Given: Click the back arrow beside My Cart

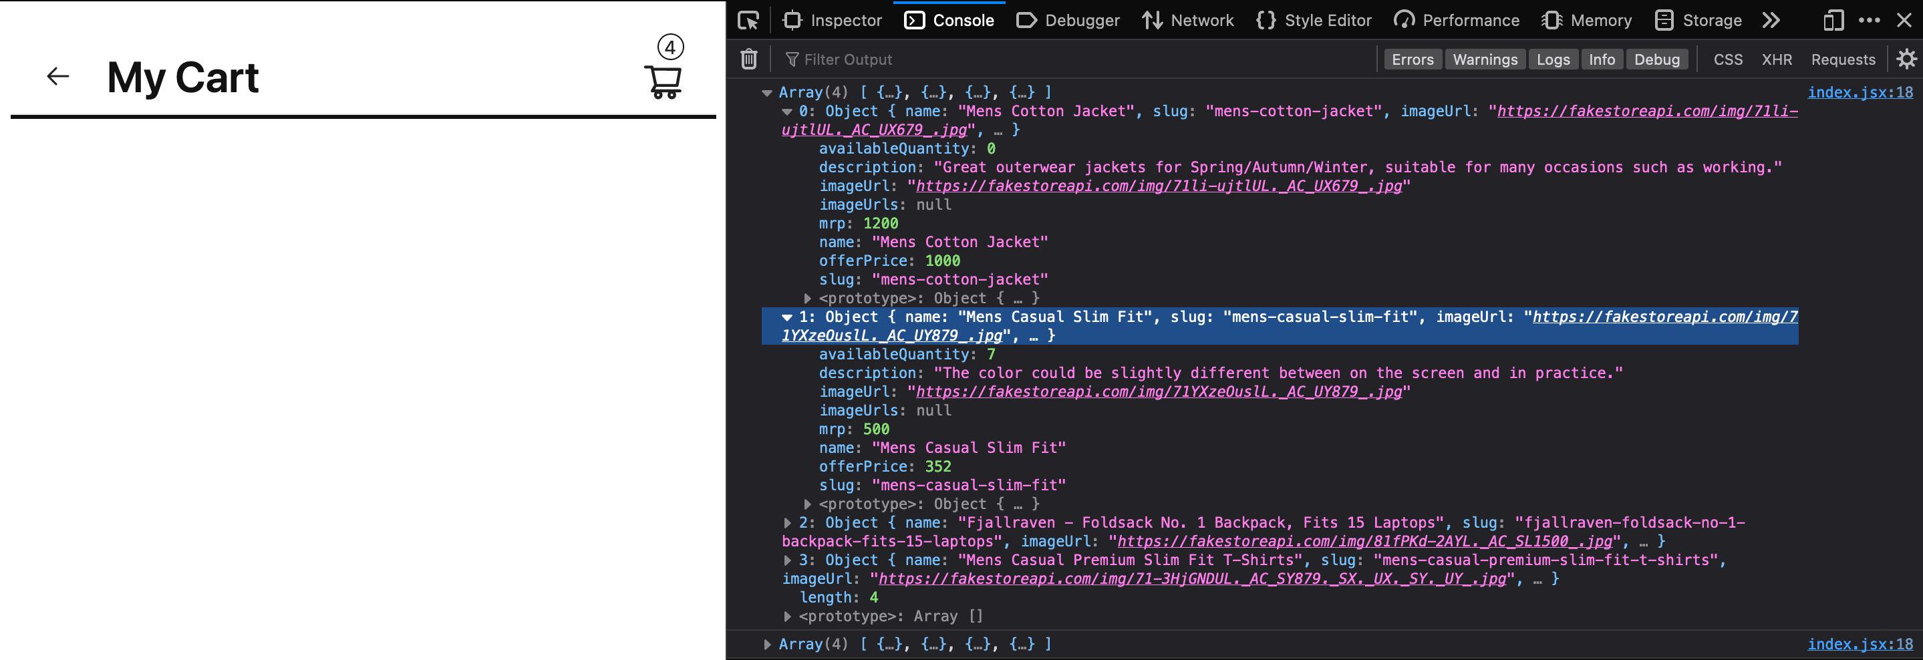Looking at the screenshot, I should [57, 76].
